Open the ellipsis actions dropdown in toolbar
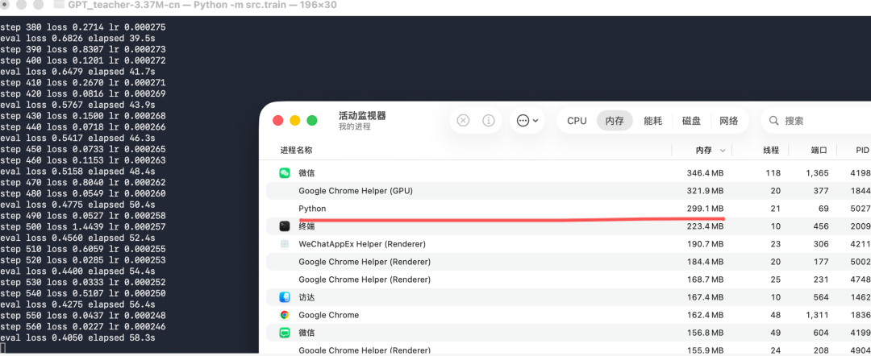This screenshot has width=871, height=356. coord(527,120)
